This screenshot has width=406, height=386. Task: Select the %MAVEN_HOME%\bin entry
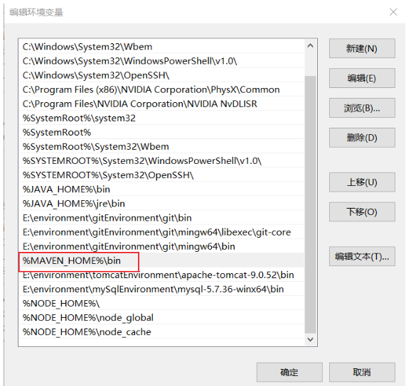point(161,260)
